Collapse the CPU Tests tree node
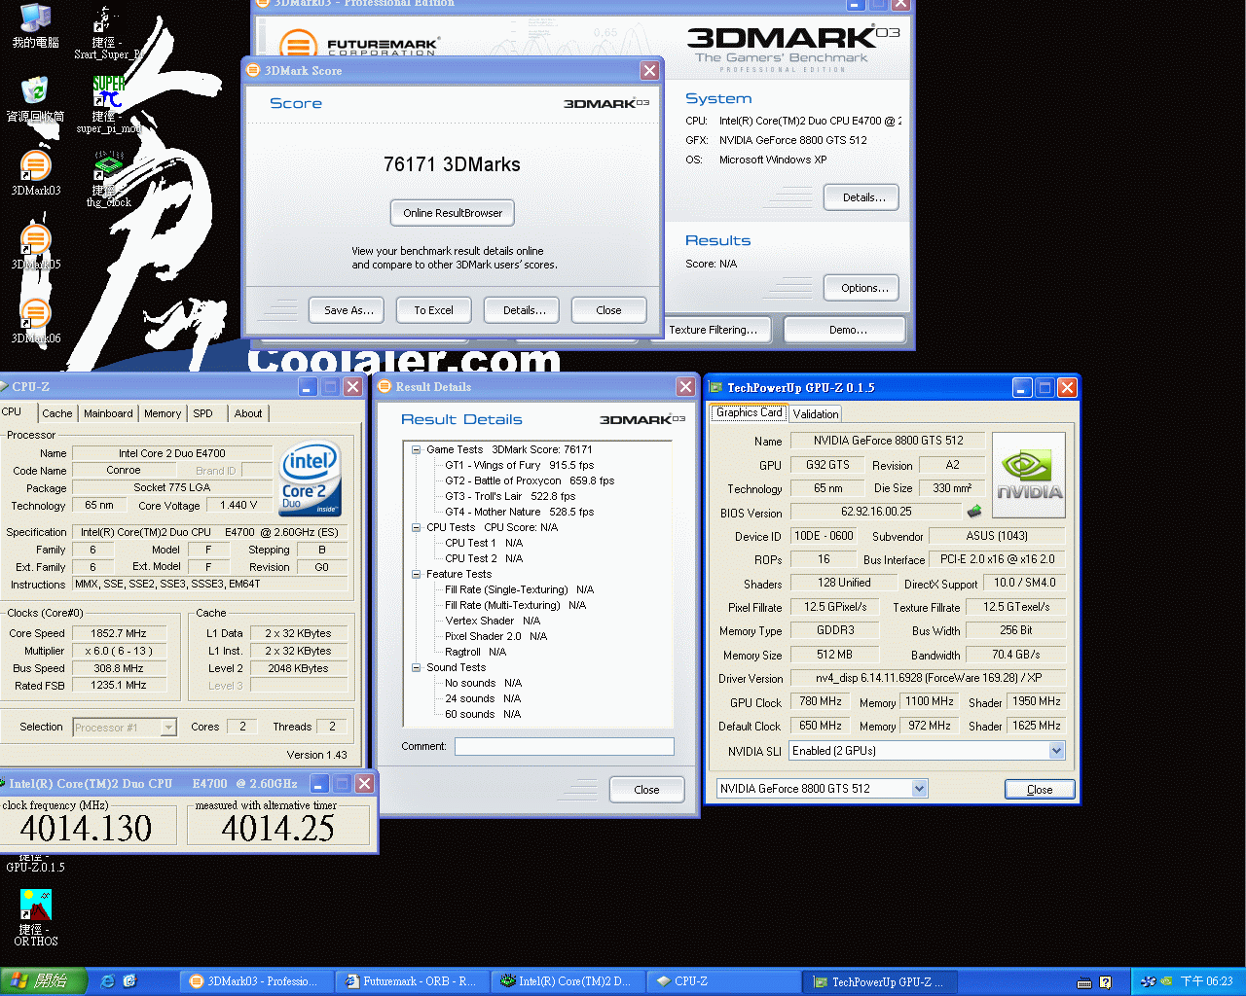 click(x=416, y=527)
